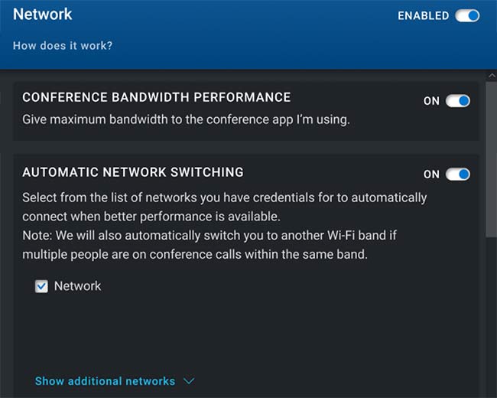Open the 'How does it work?' link
497x398 pixels.
63,46
